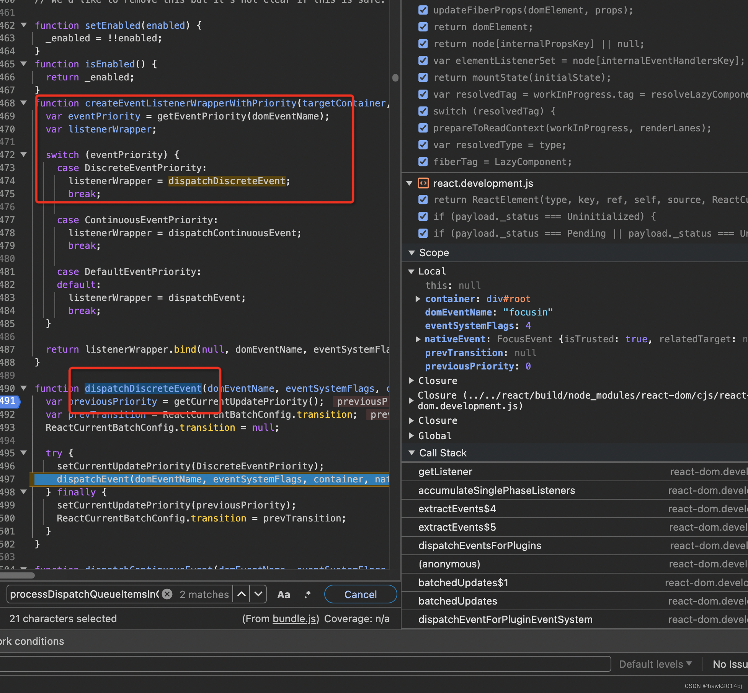Collapse the Scope section
Viewport: 748px width, 693px height.
pos(412,253)
